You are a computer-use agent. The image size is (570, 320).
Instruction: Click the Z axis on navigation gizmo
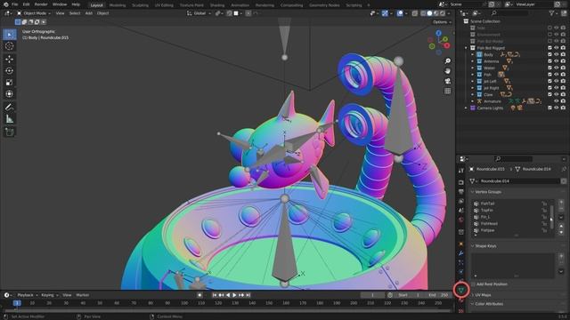pos(439,33)
